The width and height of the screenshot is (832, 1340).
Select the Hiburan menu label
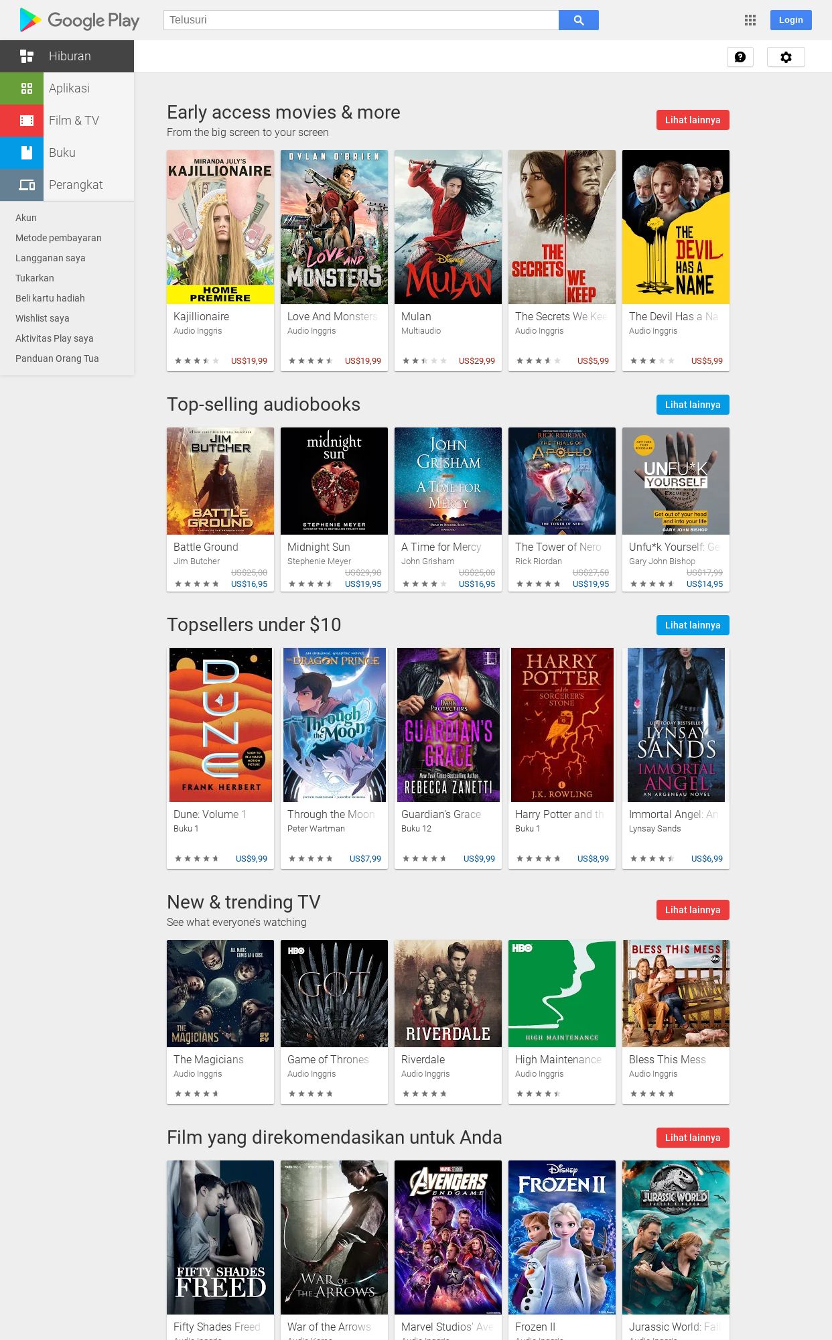click(x=70, y=56)
